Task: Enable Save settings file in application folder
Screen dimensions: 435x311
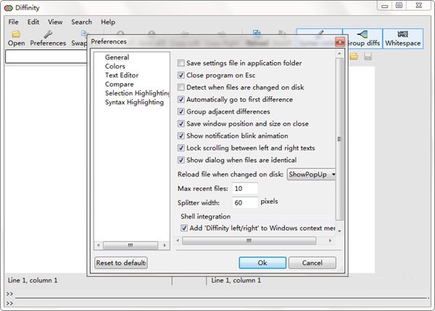Action: [x=181, y=63]
